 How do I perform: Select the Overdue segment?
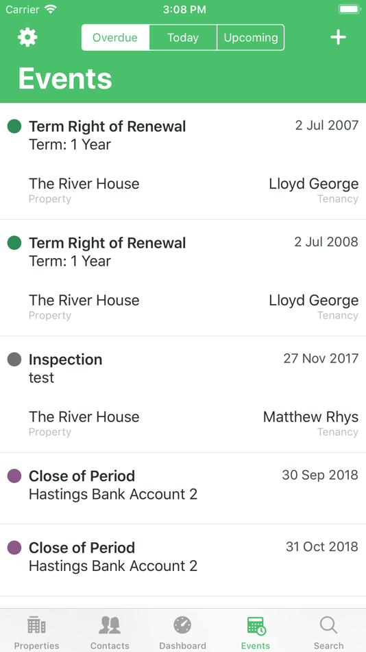(x=115, y=38)
